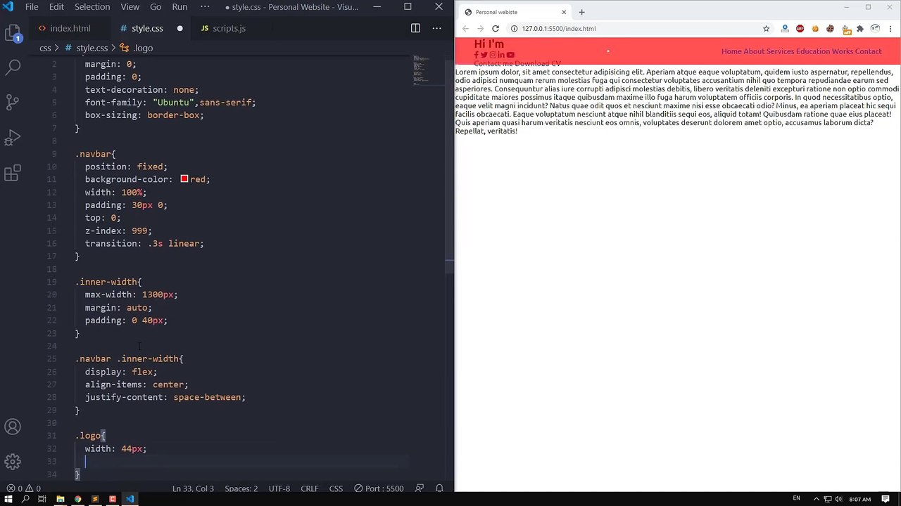The image size is (901, 506).
Task: Expand the overflow menu ellipsis in menu bar
Action: coord(205,7)
